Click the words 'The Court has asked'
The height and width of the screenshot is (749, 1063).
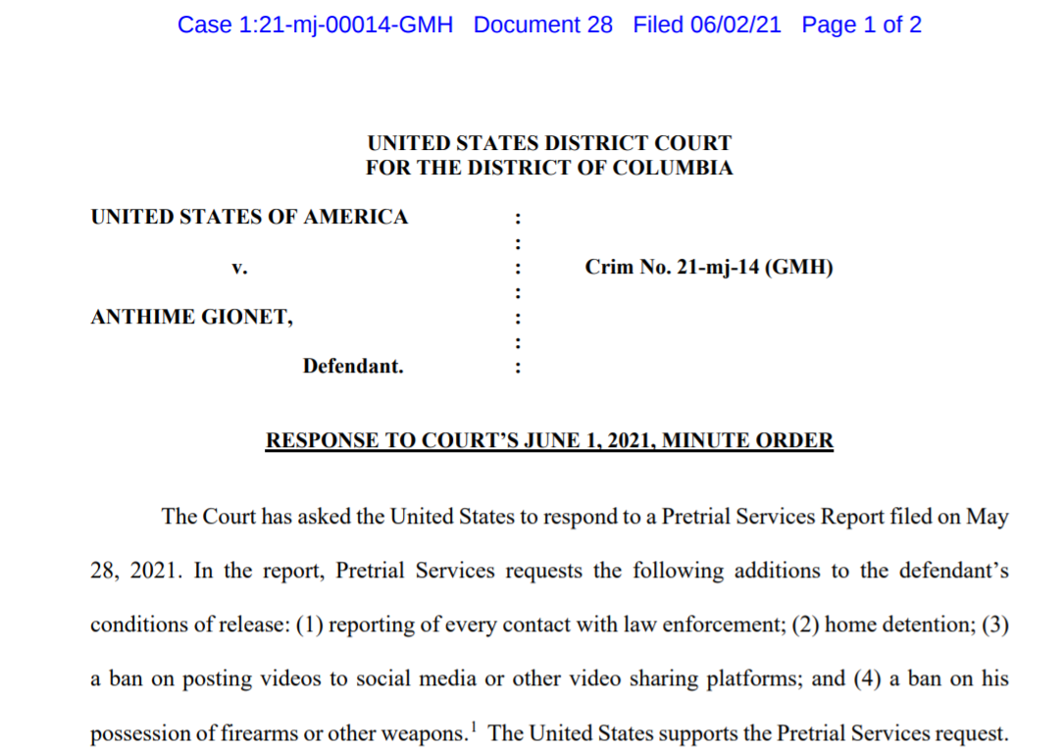257,517
